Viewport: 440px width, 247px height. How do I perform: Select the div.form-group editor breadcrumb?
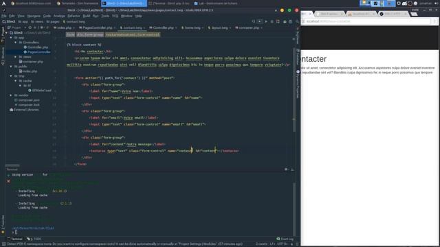coord(90,35)
